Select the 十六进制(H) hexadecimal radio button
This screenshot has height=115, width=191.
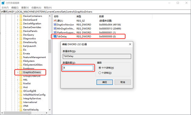100,68
